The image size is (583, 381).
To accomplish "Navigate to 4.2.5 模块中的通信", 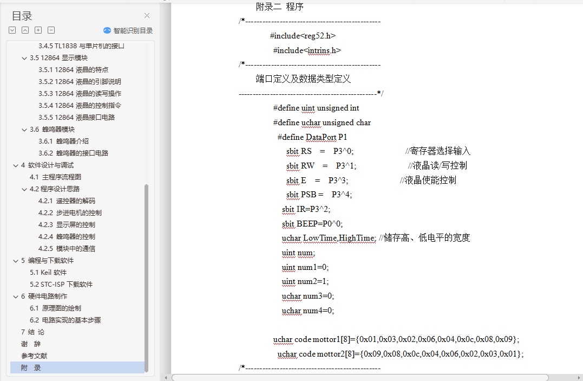I will point(67,248).
